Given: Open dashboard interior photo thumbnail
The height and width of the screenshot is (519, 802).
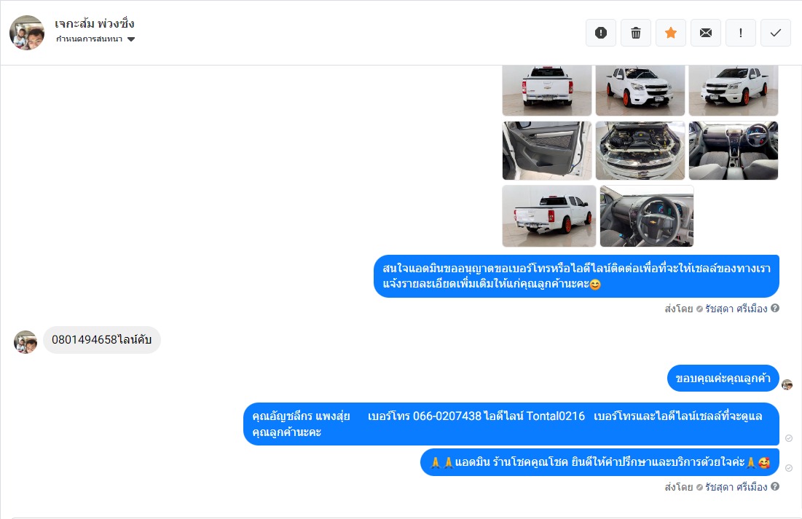Looking at the screenshot, I should 733,151.
